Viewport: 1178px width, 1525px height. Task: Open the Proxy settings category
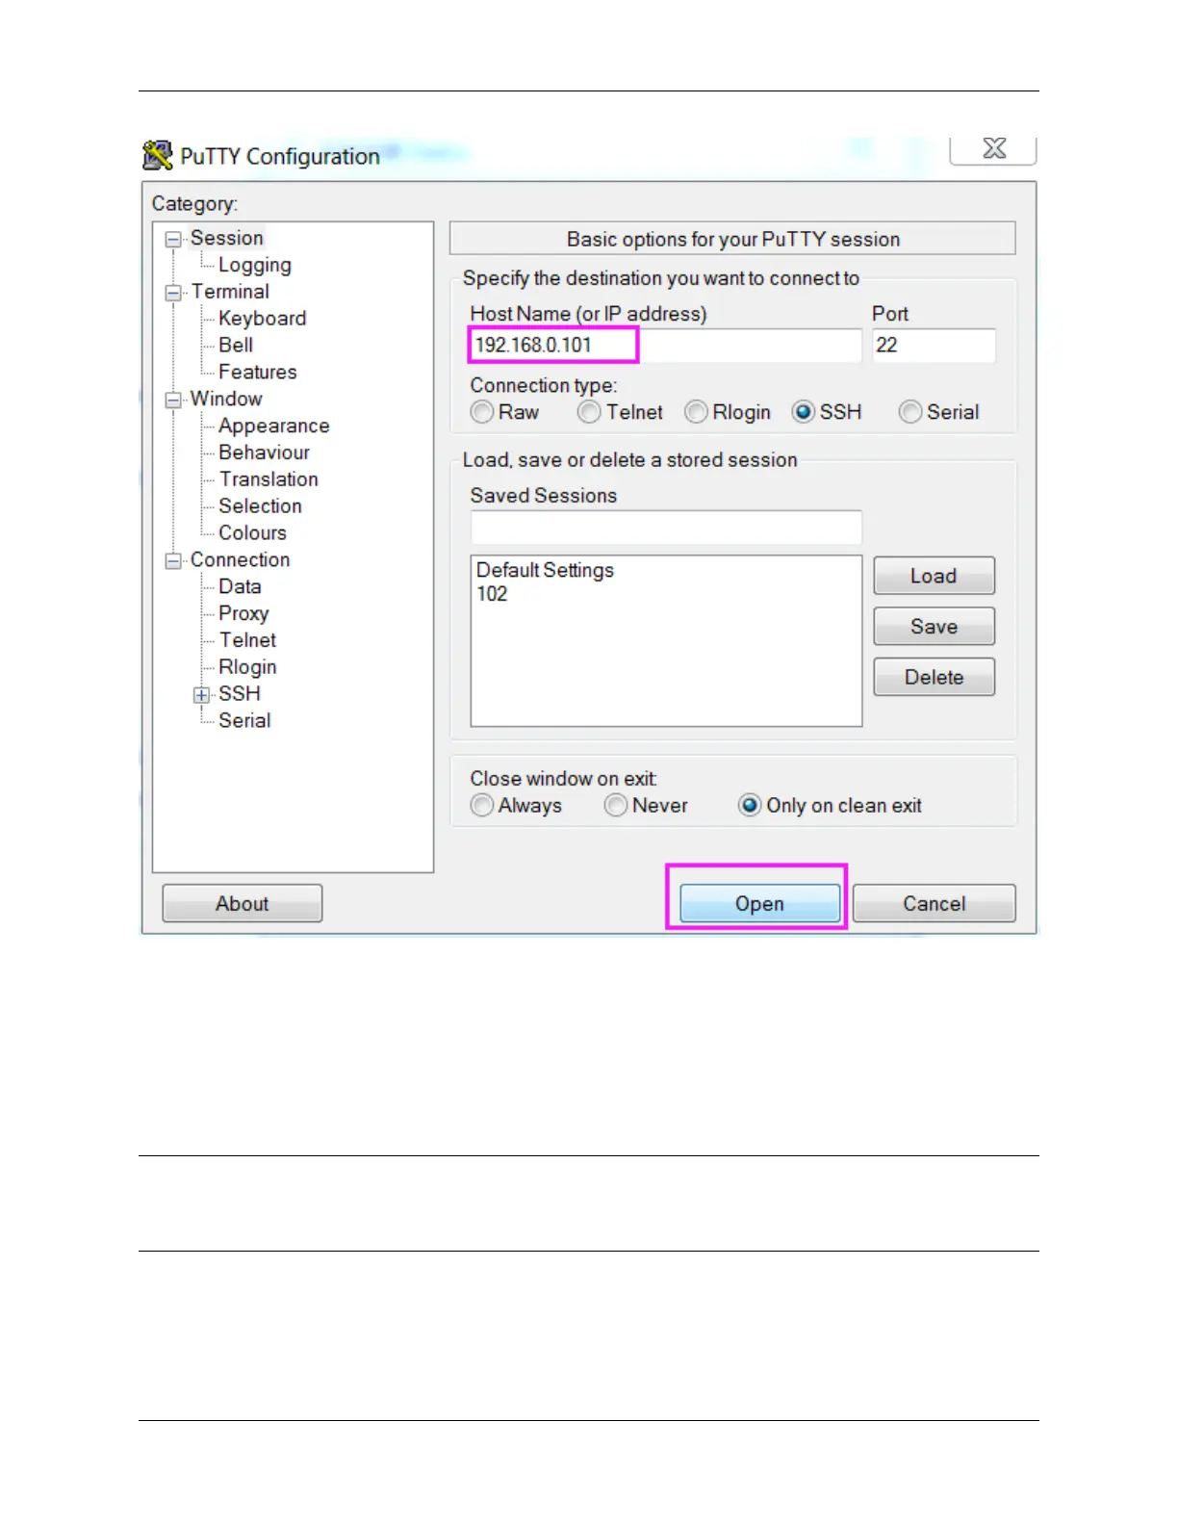click(243, 613)
